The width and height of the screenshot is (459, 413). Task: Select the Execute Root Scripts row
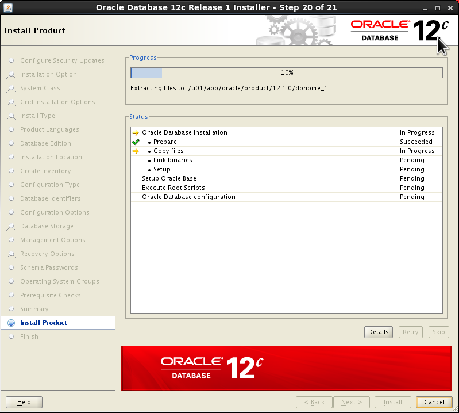click(287, 188)
